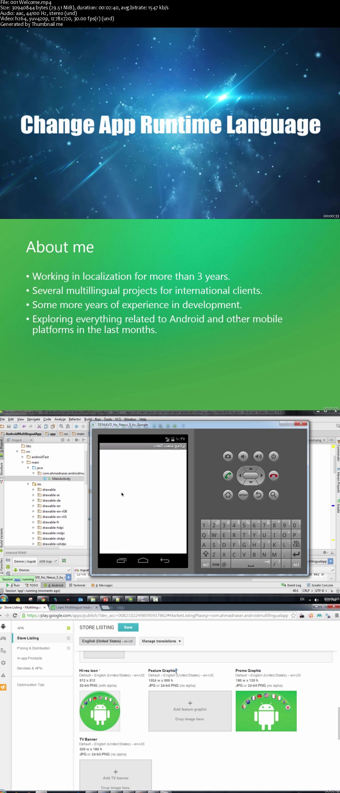340x793 pixels.
Task: Open the Analyze menu
Action: point(60,419)
